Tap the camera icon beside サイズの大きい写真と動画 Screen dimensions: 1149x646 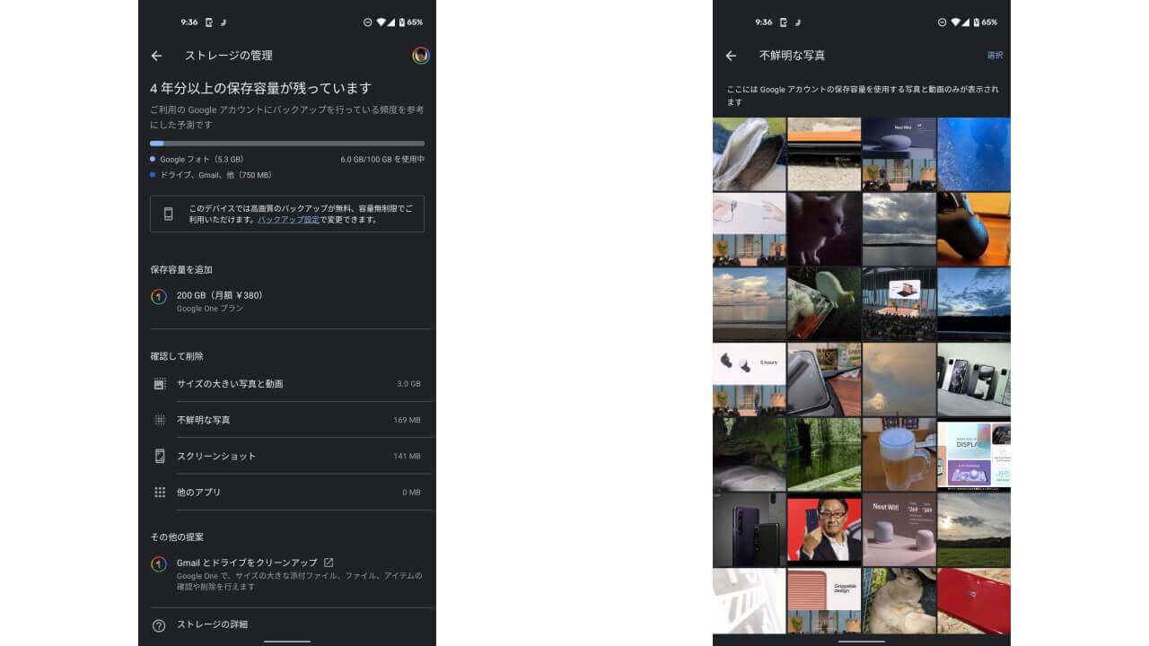[159, 383]
